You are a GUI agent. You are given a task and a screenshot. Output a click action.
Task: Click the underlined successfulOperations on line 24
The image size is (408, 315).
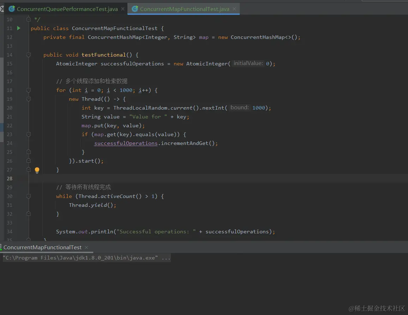click(x=126, y=143)
